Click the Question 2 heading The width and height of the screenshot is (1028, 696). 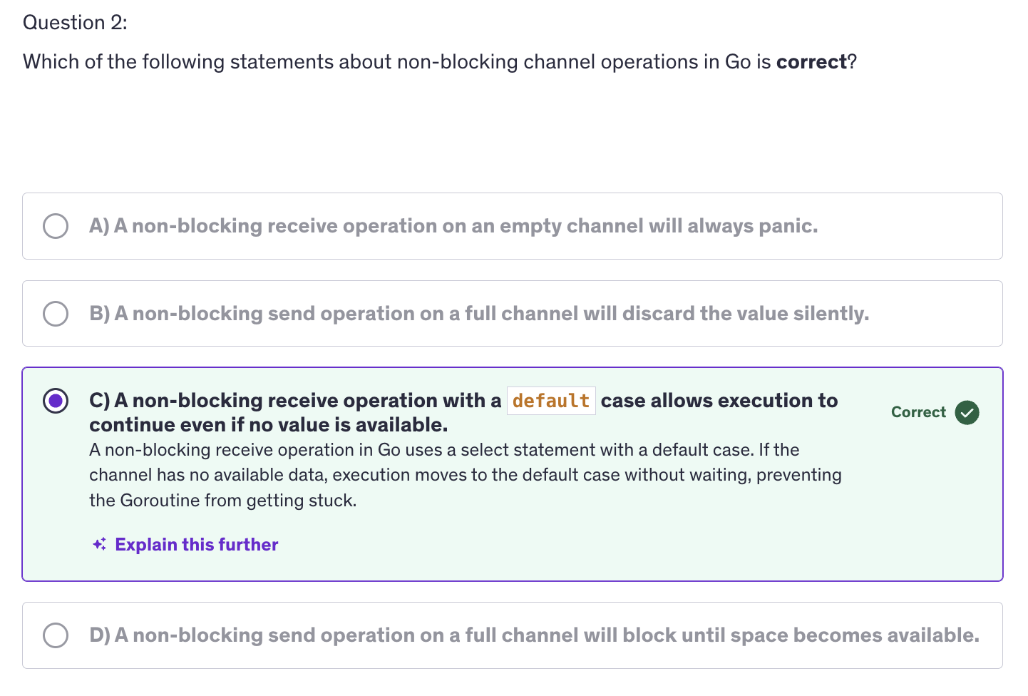click(75, 23)
